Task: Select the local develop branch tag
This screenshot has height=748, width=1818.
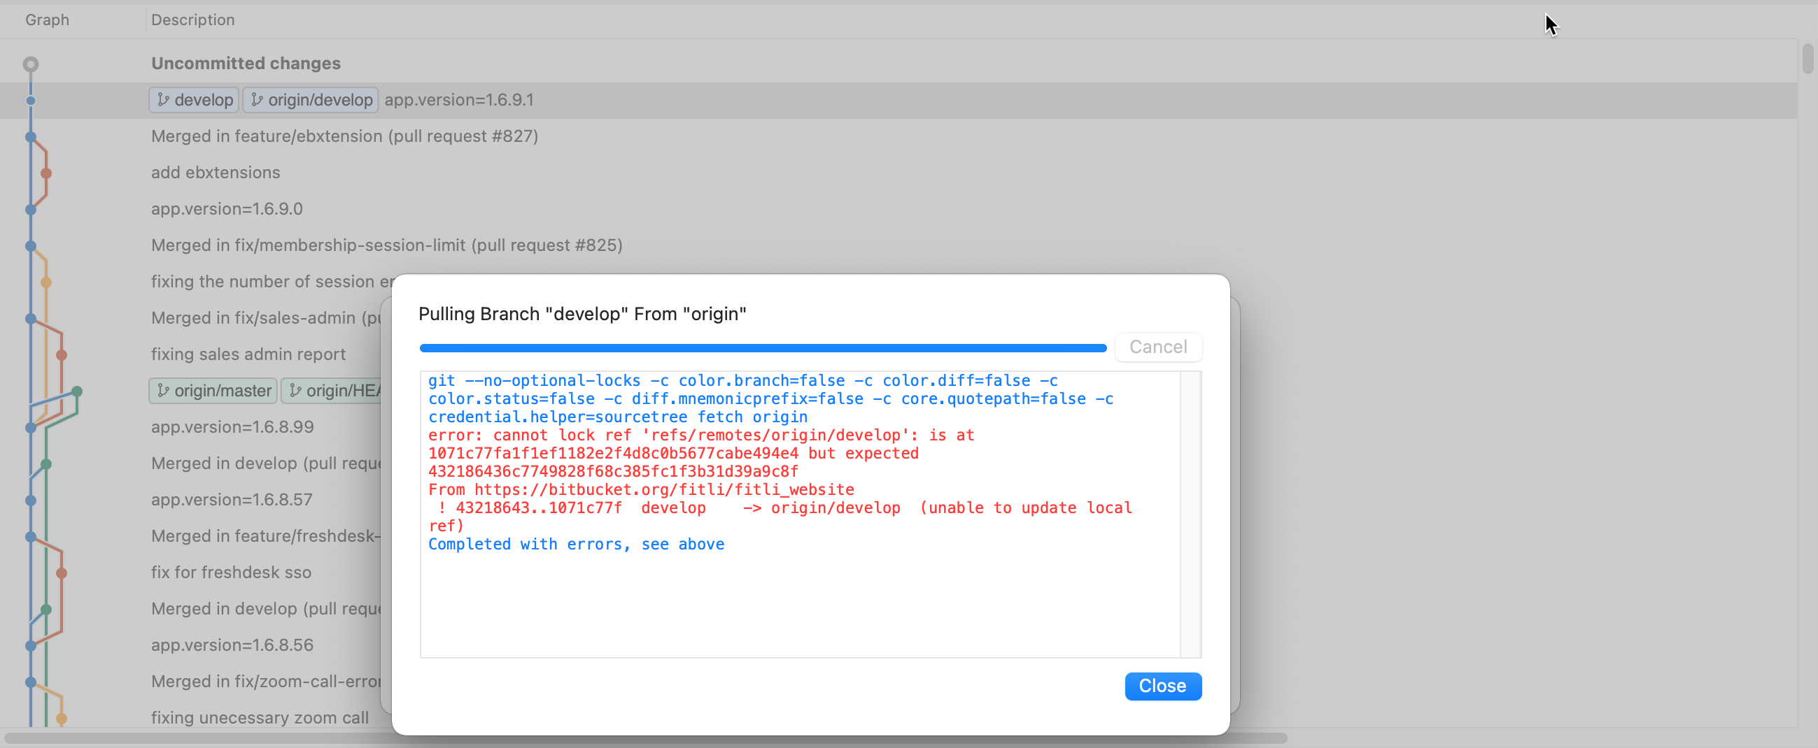Action: [194, 100]
